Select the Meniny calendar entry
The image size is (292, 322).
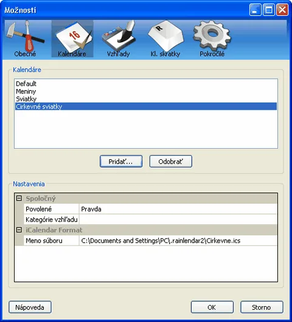tap(146, 91)
